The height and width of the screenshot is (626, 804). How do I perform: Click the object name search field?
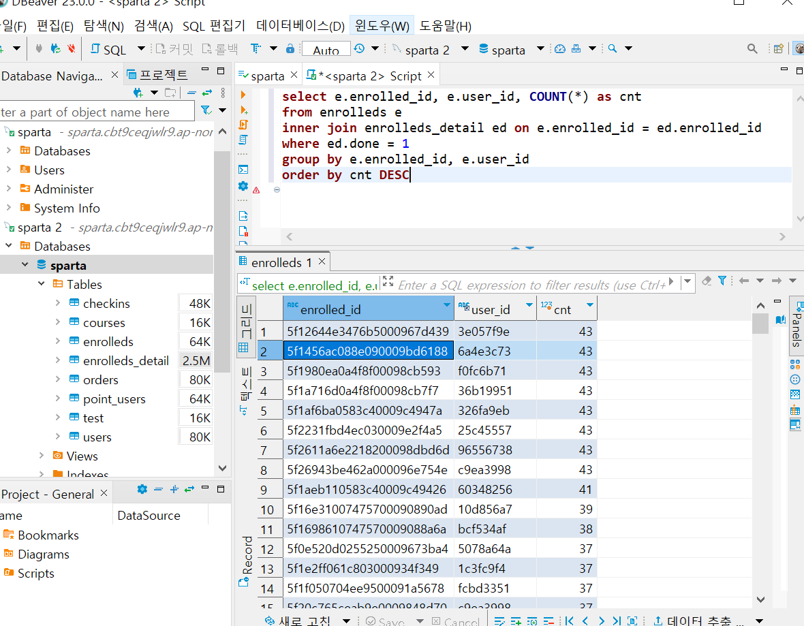pos(97,112)
